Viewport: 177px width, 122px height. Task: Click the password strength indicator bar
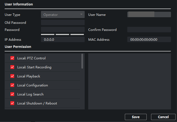[63, 34]
